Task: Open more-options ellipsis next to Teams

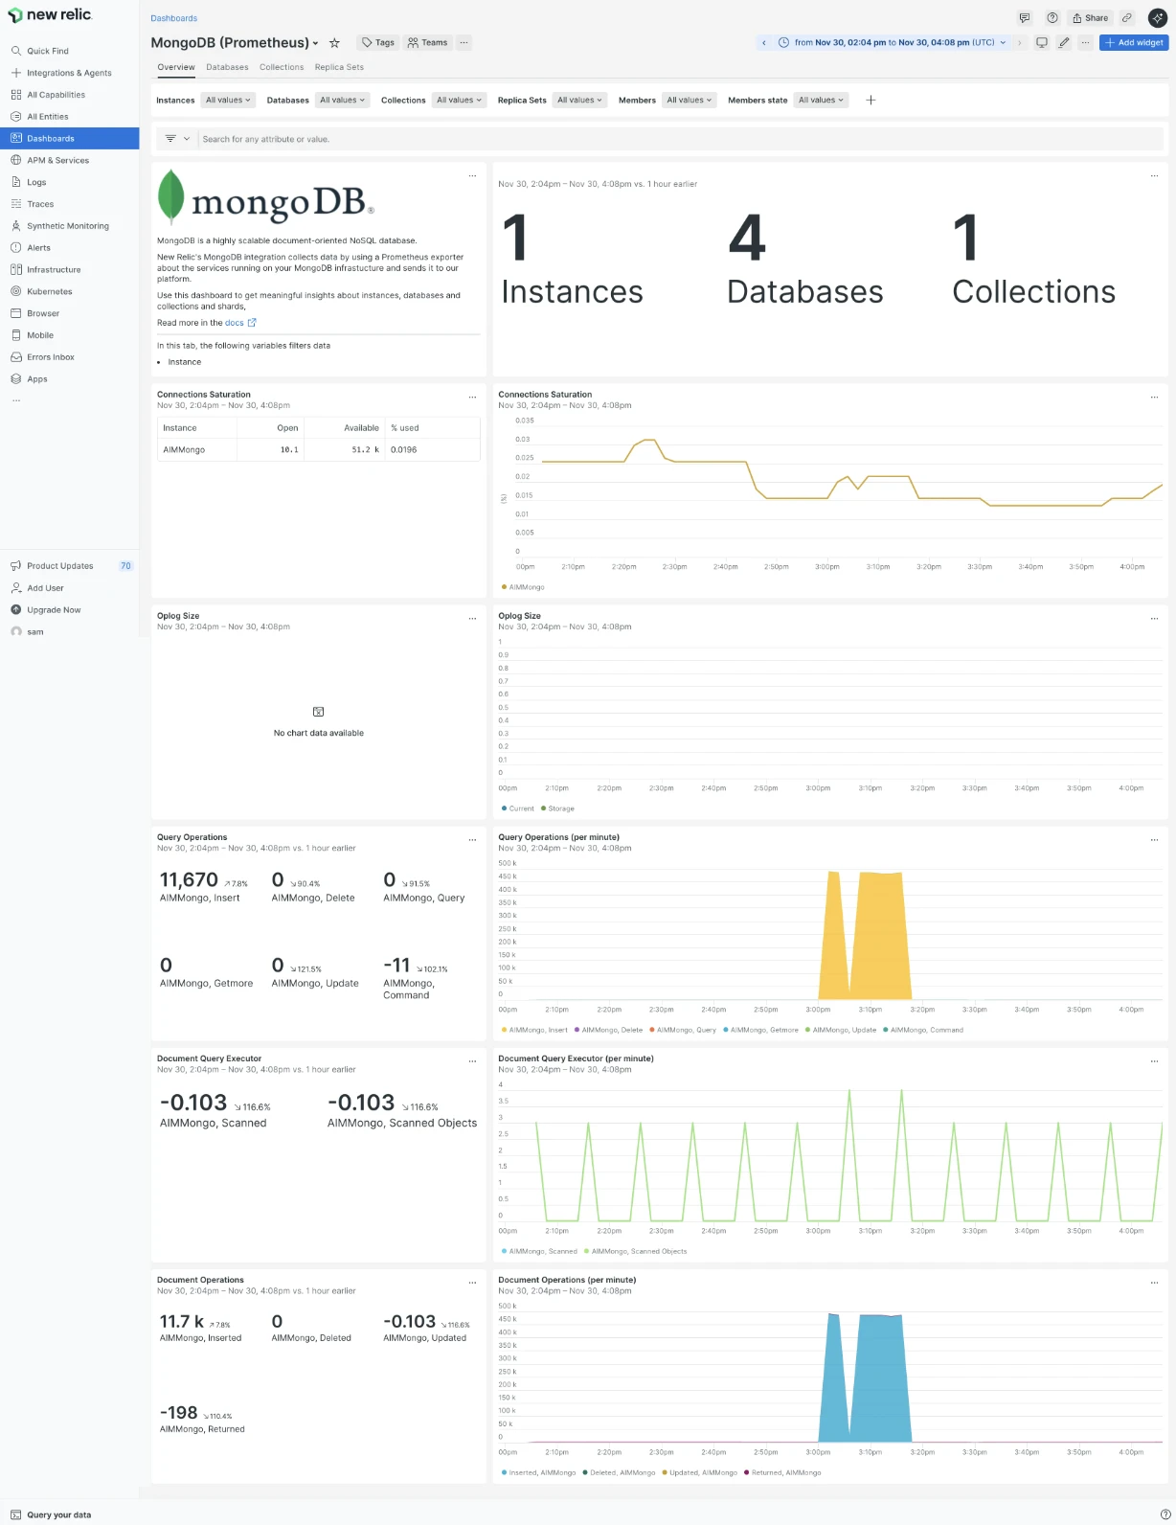Action: (464, 42)
